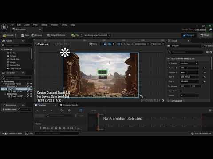Switch to the Compiler Results tab
213x159 pixels.
coord(69,105)
